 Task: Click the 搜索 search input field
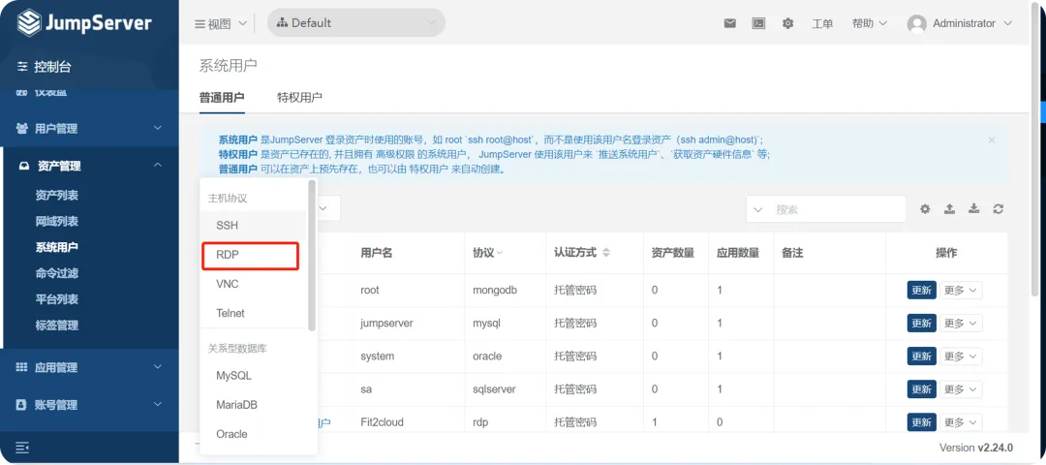tap(837, 209)
